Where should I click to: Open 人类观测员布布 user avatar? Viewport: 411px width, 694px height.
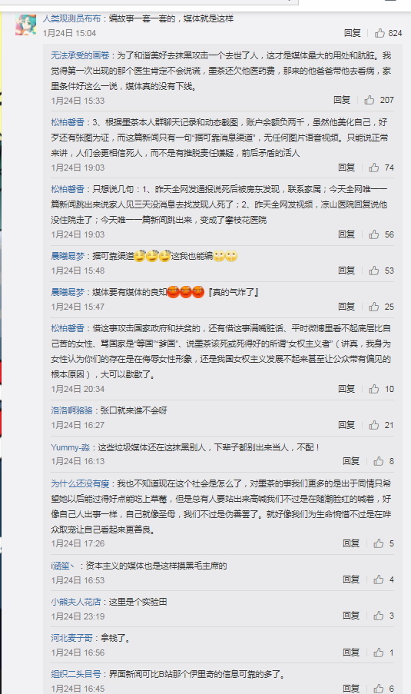[25, 25]
